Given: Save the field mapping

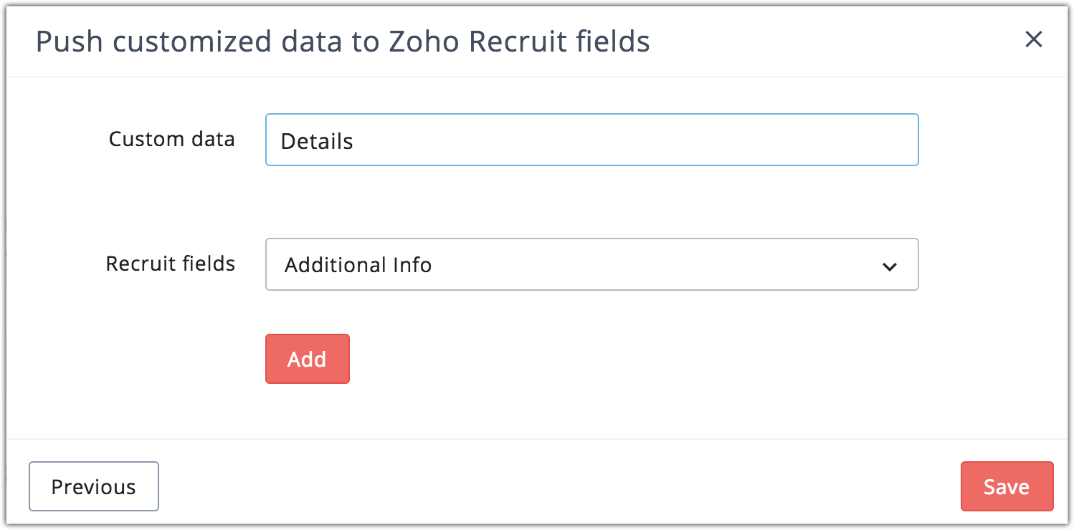Looking at the screenshot, I should coord(1006,486).
